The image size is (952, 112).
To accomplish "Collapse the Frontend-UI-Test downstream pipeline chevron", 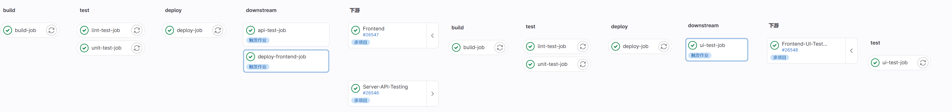I will [851, 51].
